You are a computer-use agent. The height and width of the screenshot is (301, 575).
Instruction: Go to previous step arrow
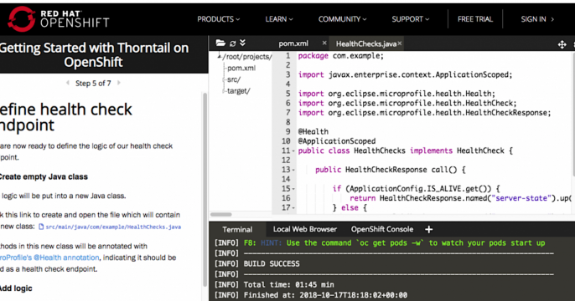coord(68,83)
